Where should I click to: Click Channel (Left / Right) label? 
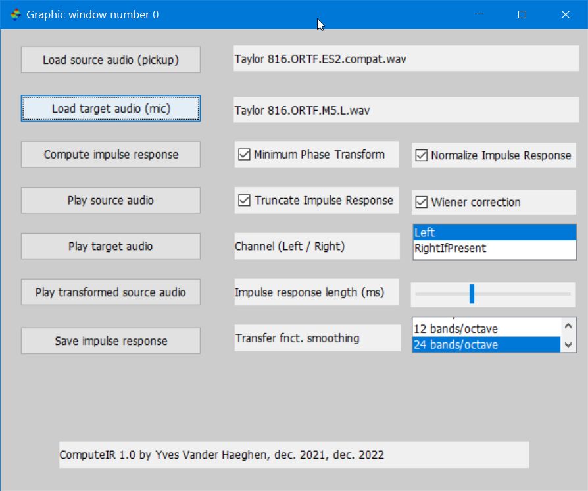tap(317, 246)
